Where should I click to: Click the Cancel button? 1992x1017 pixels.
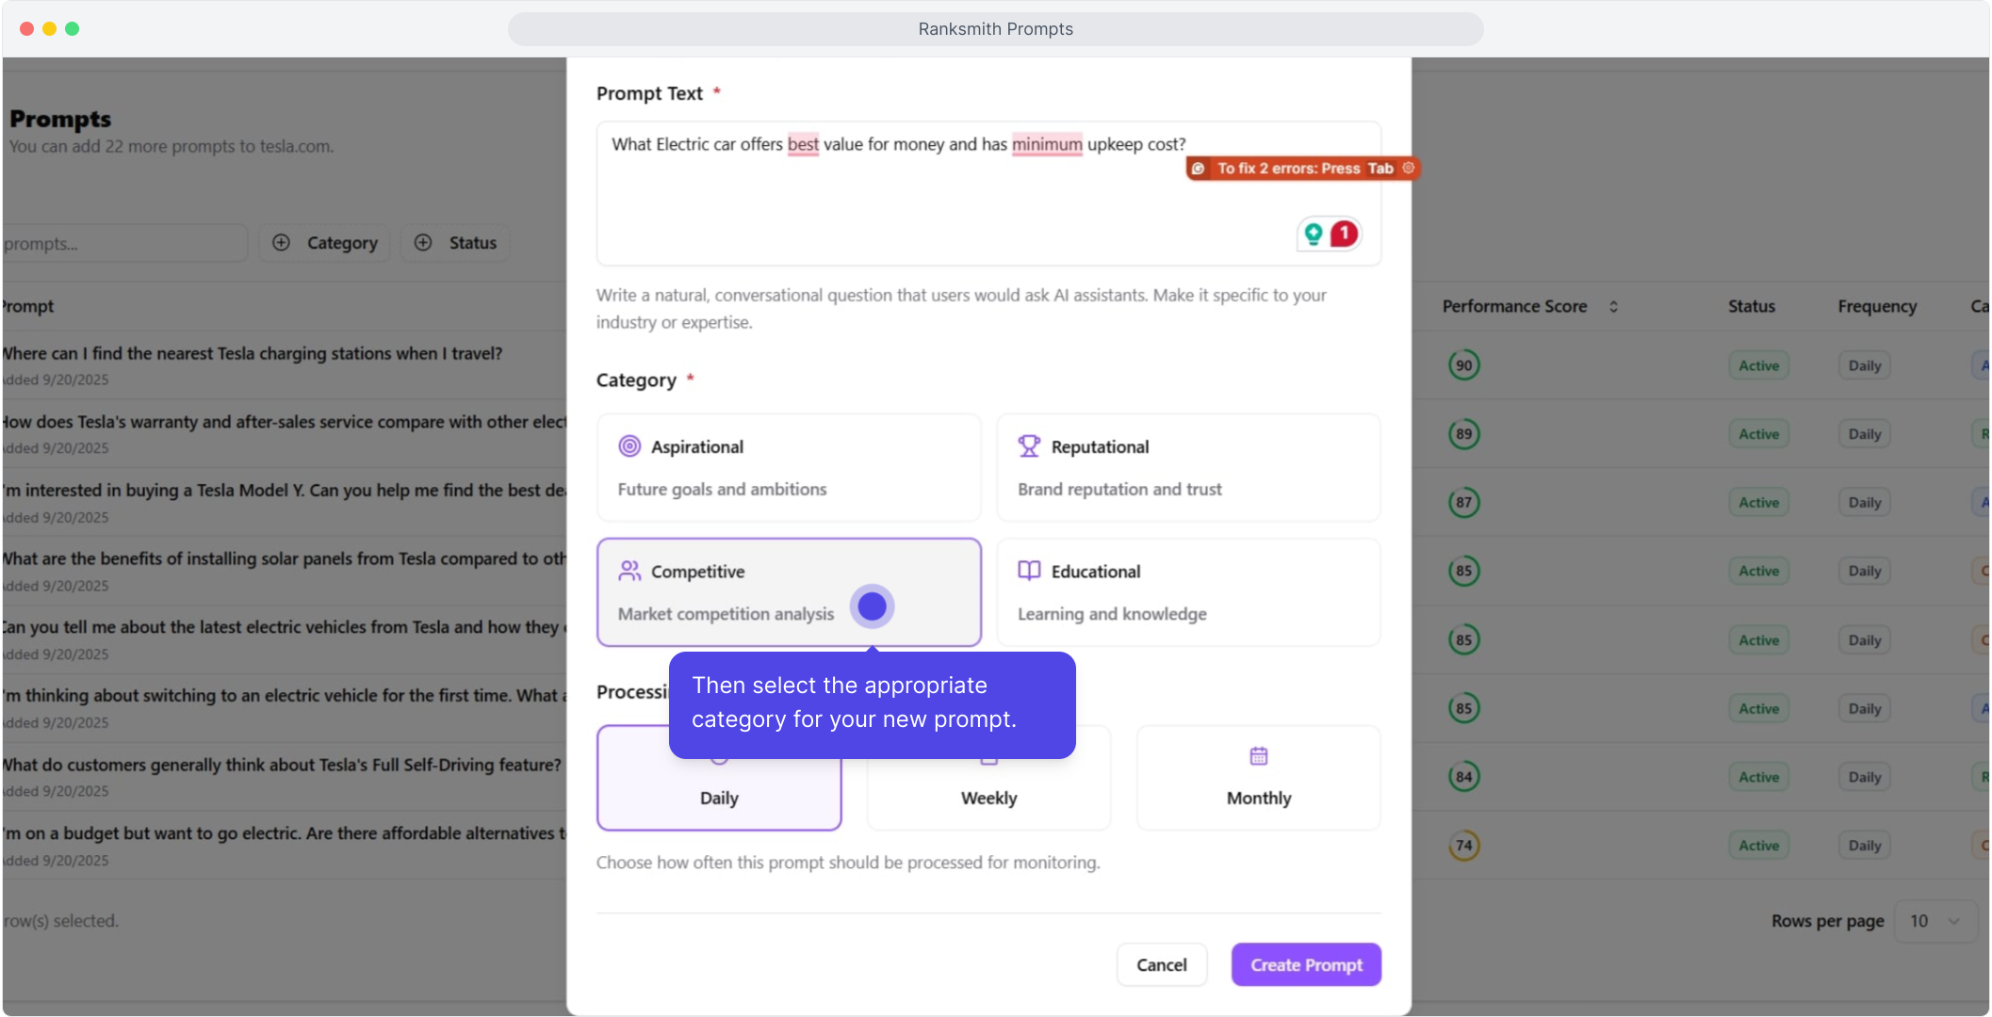tap(1161, 964)
